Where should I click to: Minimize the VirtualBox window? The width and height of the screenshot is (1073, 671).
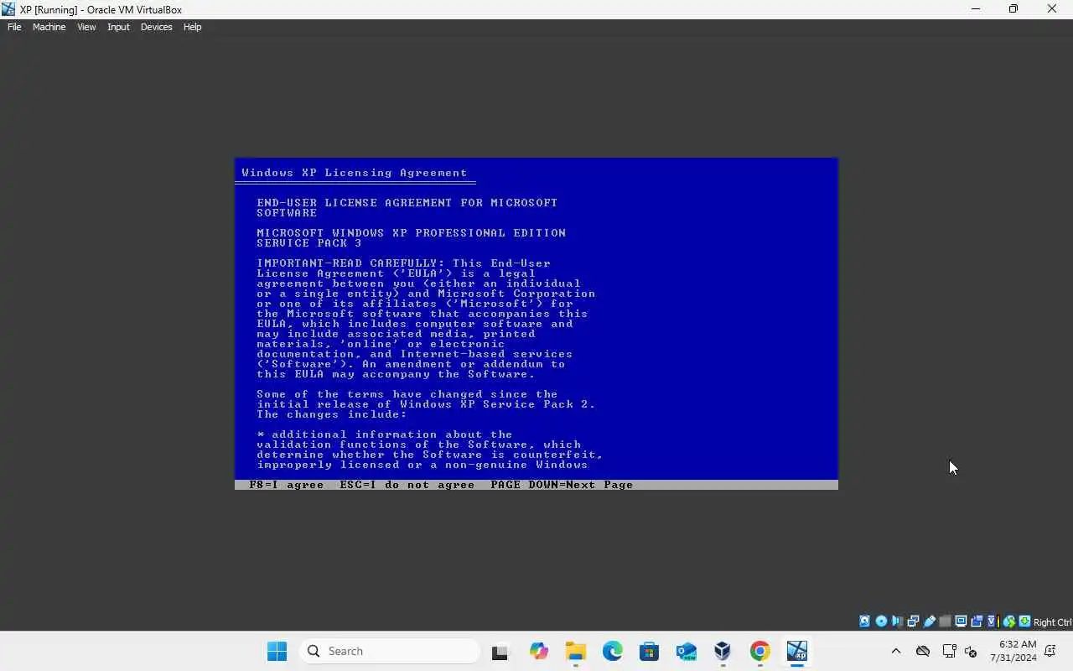point(975,9)
